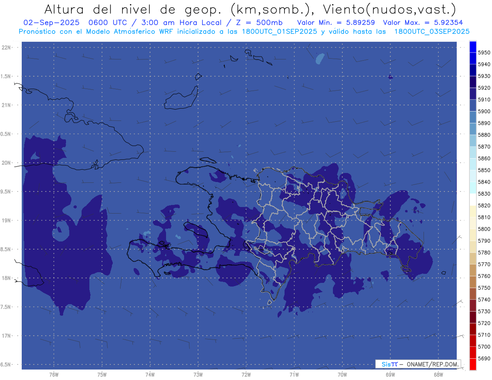The image size is (492, 380).
Task: Click the '18N' latitude label
Action: click(x=6, y=278)
